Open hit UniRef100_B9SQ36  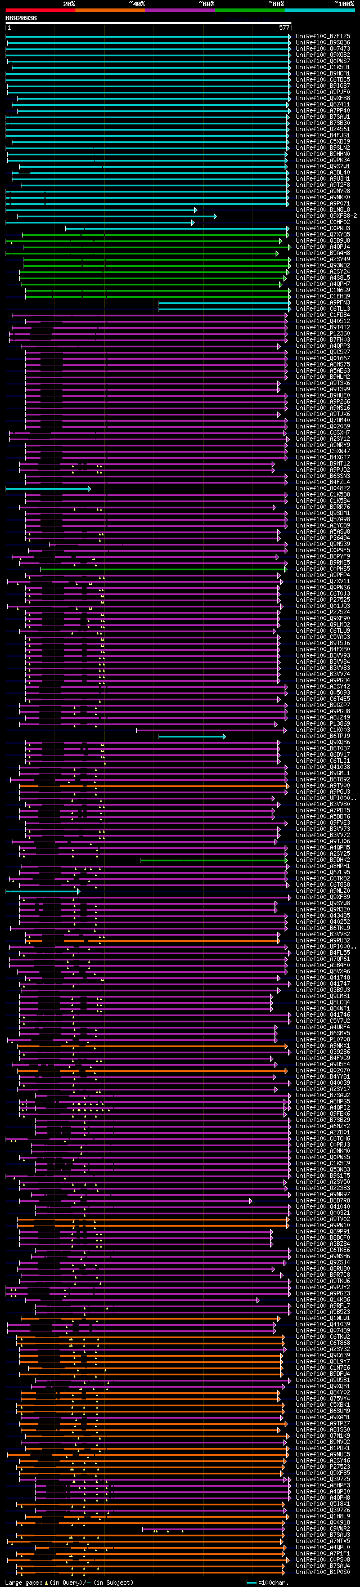(x=323, y=43)
